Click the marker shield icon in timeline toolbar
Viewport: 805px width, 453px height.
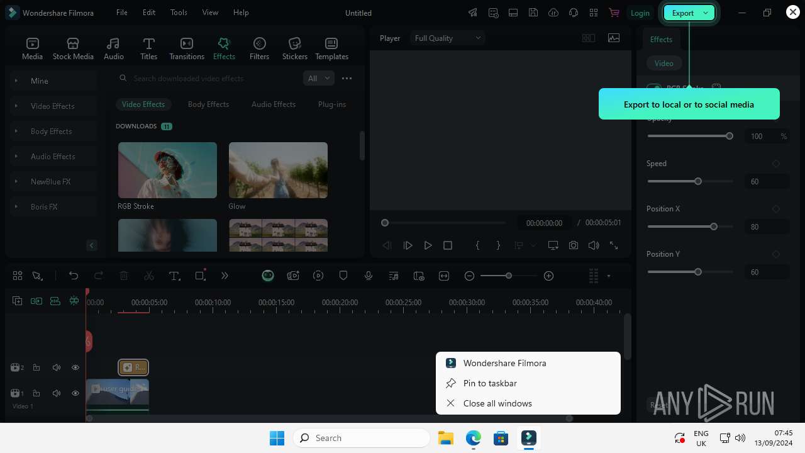click(x=343, y=276)
